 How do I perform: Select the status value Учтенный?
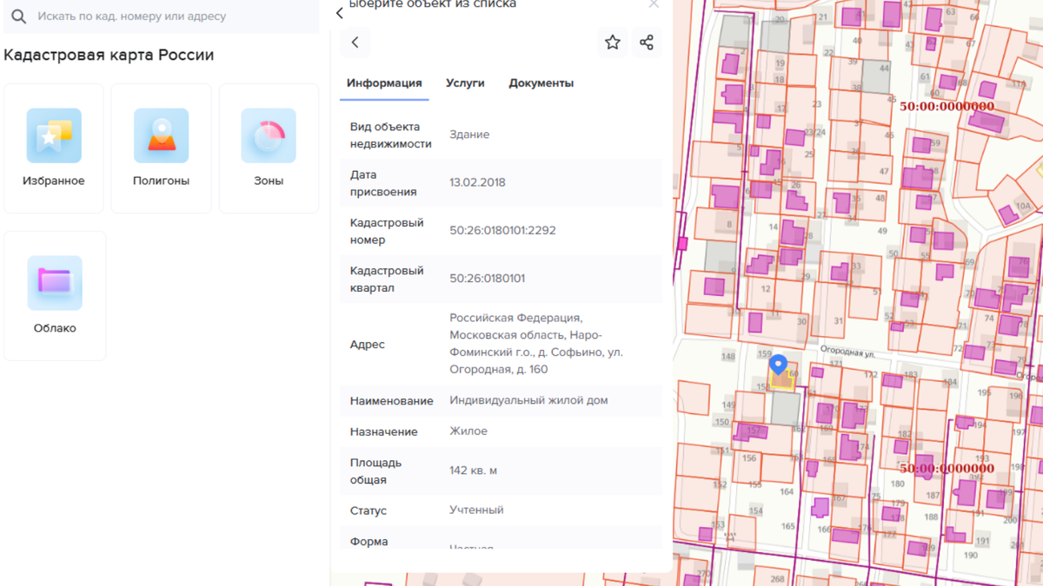[476, 510]
